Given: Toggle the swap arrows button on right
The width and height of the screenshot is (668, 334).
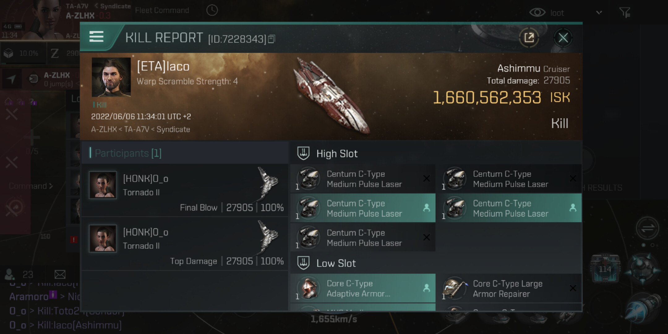Looking at the screenshot, I should pyautogui.click(x=647, y=228).
